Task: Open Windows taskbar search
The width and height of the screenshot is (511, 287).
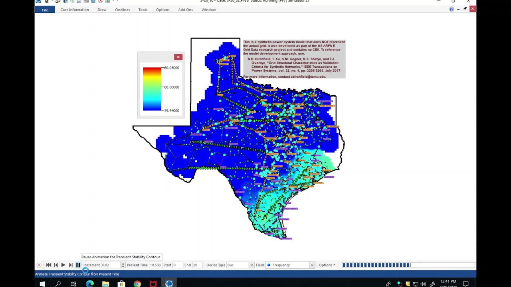Action: coord(58,284)
